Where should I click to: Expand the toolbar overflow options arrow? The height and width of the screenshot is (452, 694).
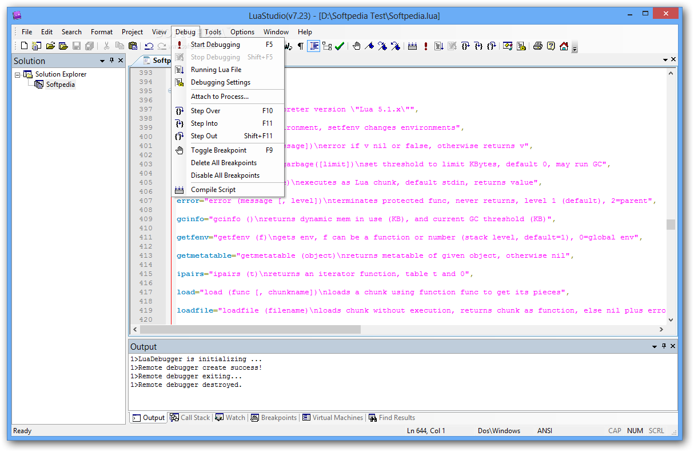575,48
